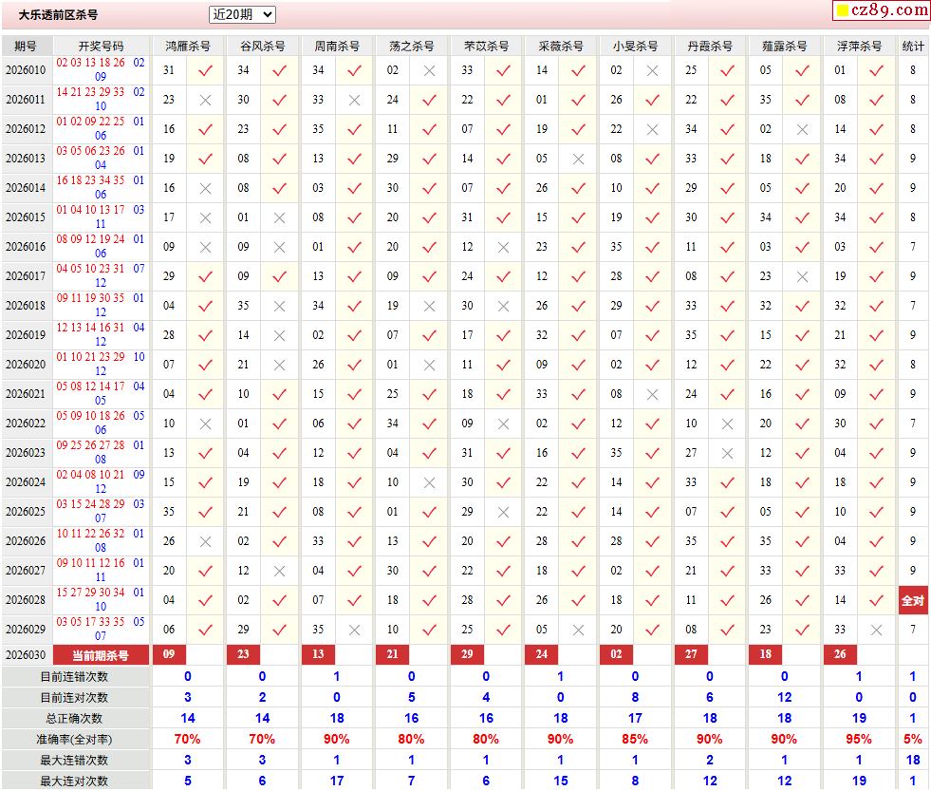Select the check mark for 小旻杀号 in row 2026028
This screenshot has width=931, height=791.
[x=652, y=600]
